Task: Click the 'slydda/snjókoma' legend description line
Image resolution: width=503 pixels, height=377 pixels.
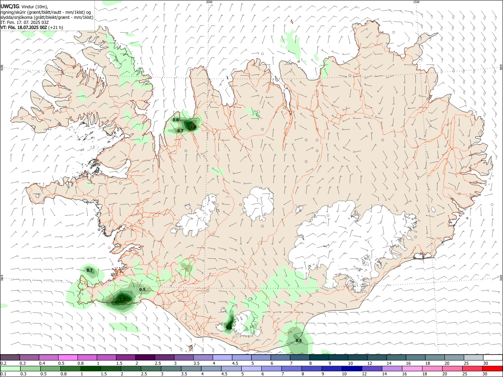Action: click(47, 17)
